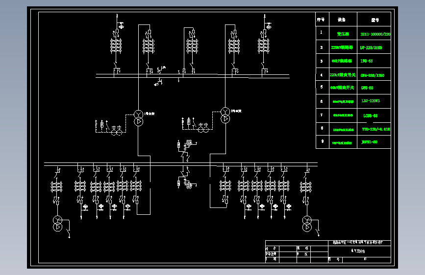425x275 pixels.
Task: Click the '电气主接线' drawing title in title block
Action: coord(358,251)
